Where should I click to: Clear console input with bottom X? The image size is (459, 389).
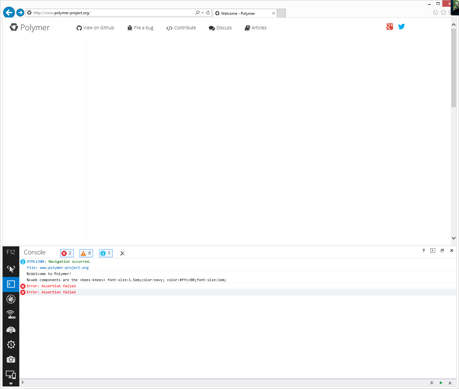(x=432, y=383)
